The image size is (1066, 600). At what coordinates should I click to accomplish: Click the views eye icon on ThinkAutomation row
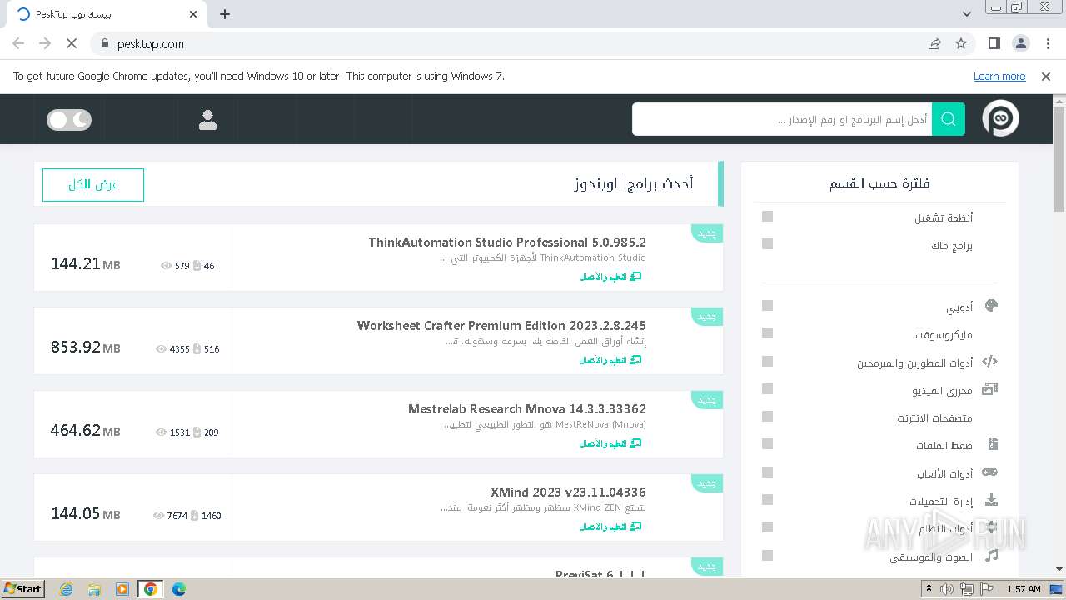(166, 266)
